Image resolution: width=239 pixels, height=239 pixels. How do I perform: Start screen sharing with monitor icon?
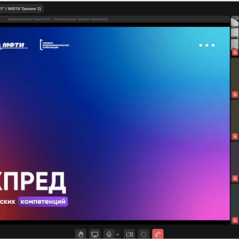pos(94,234)
